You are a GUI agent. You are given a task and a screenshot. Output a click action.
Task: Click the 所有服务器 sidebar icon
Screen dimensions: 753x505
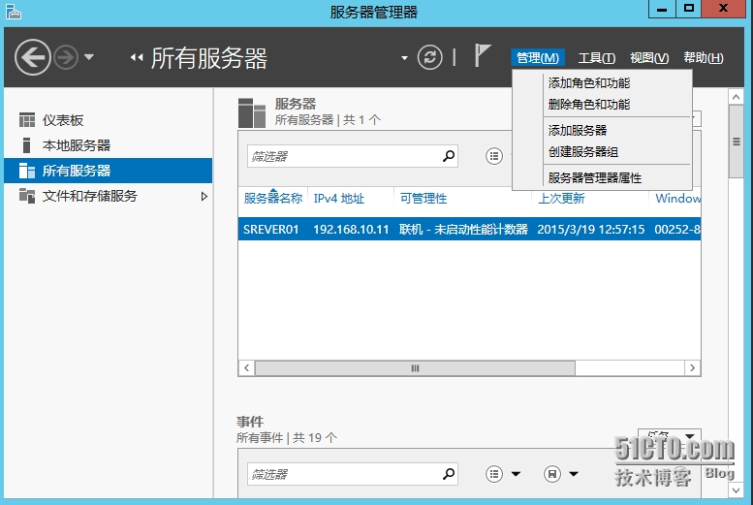pos(27,171)
